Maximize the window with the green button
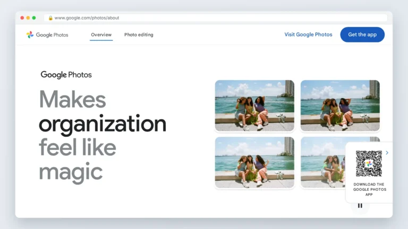 point(34,18)
